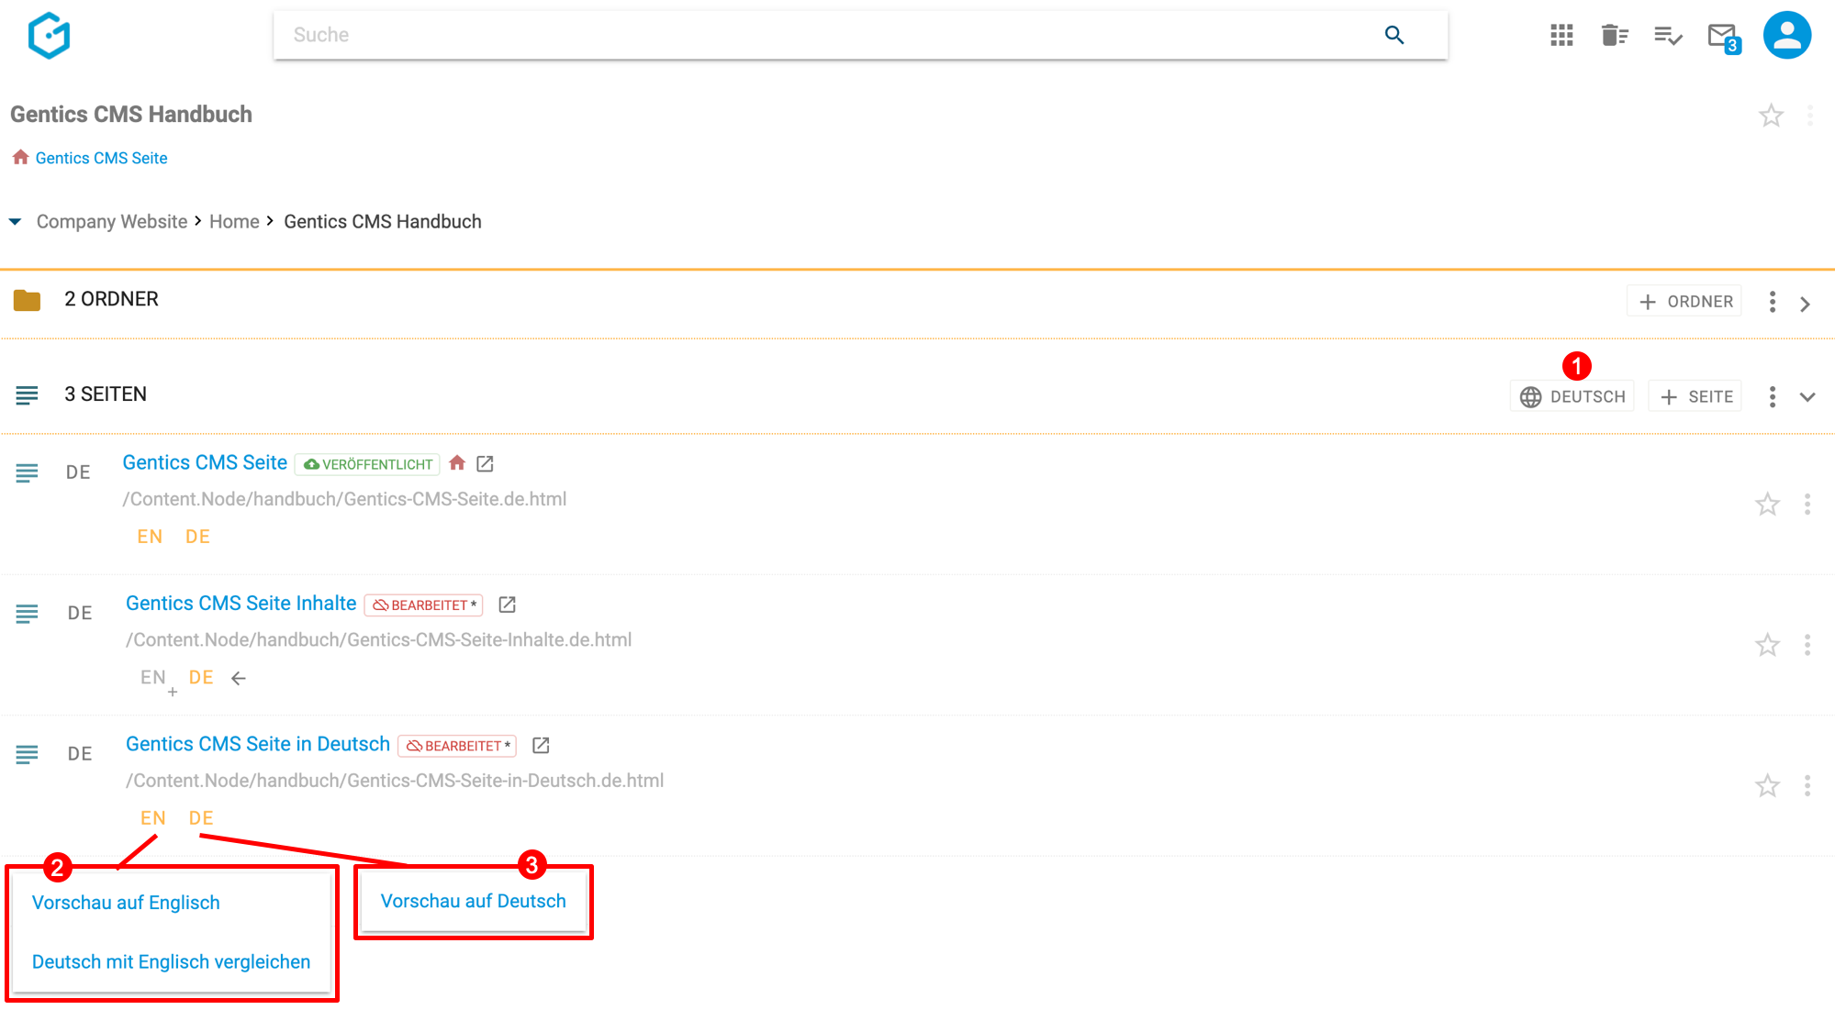Screen dimensions: 1835x1032
Task: Navigate to Company Website breadcrumb
Action: 112,221
